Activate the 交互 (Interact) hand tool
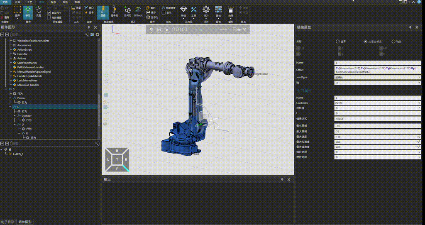The height and width of the screenshot is (225, 425). 39,12
